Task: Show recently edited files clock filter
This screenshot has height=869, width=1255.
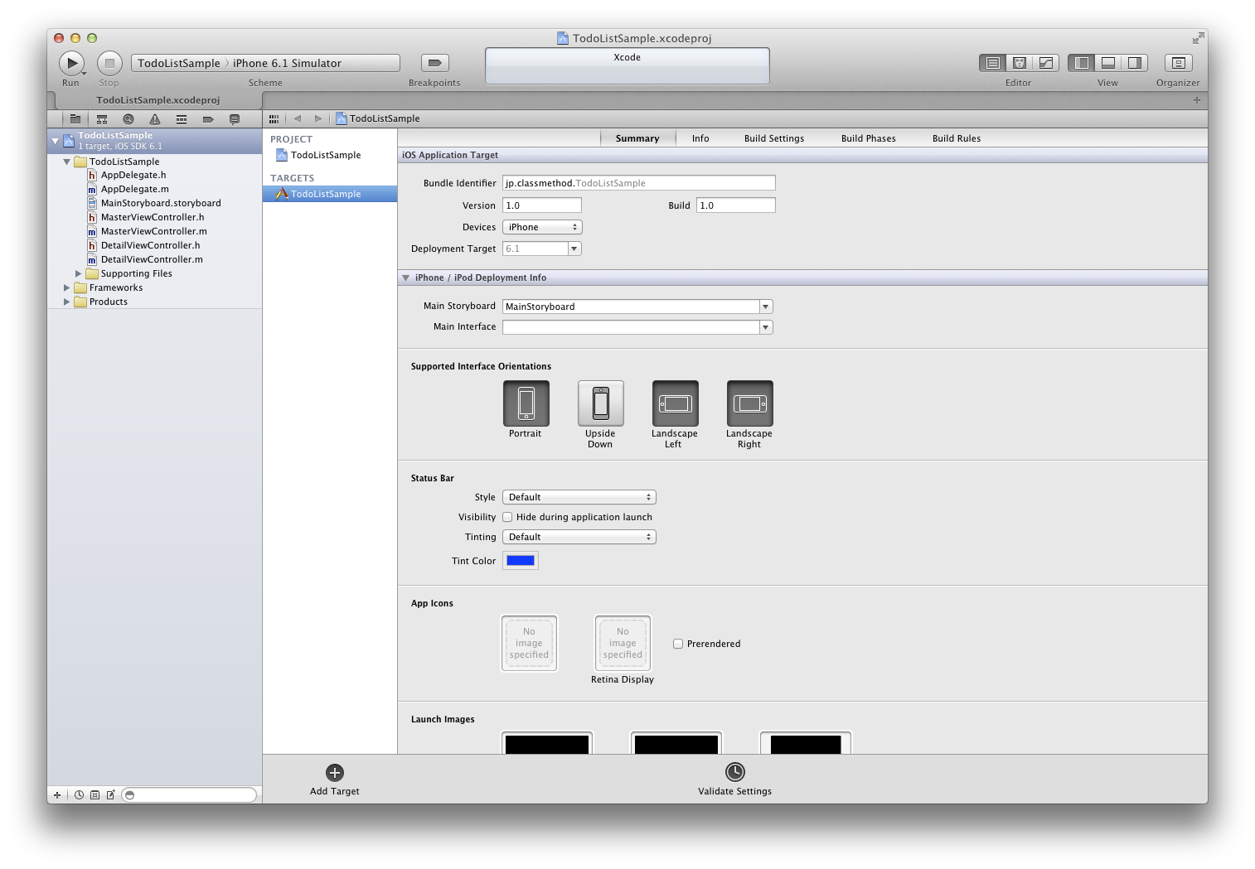Action: (x=79, y=795)
